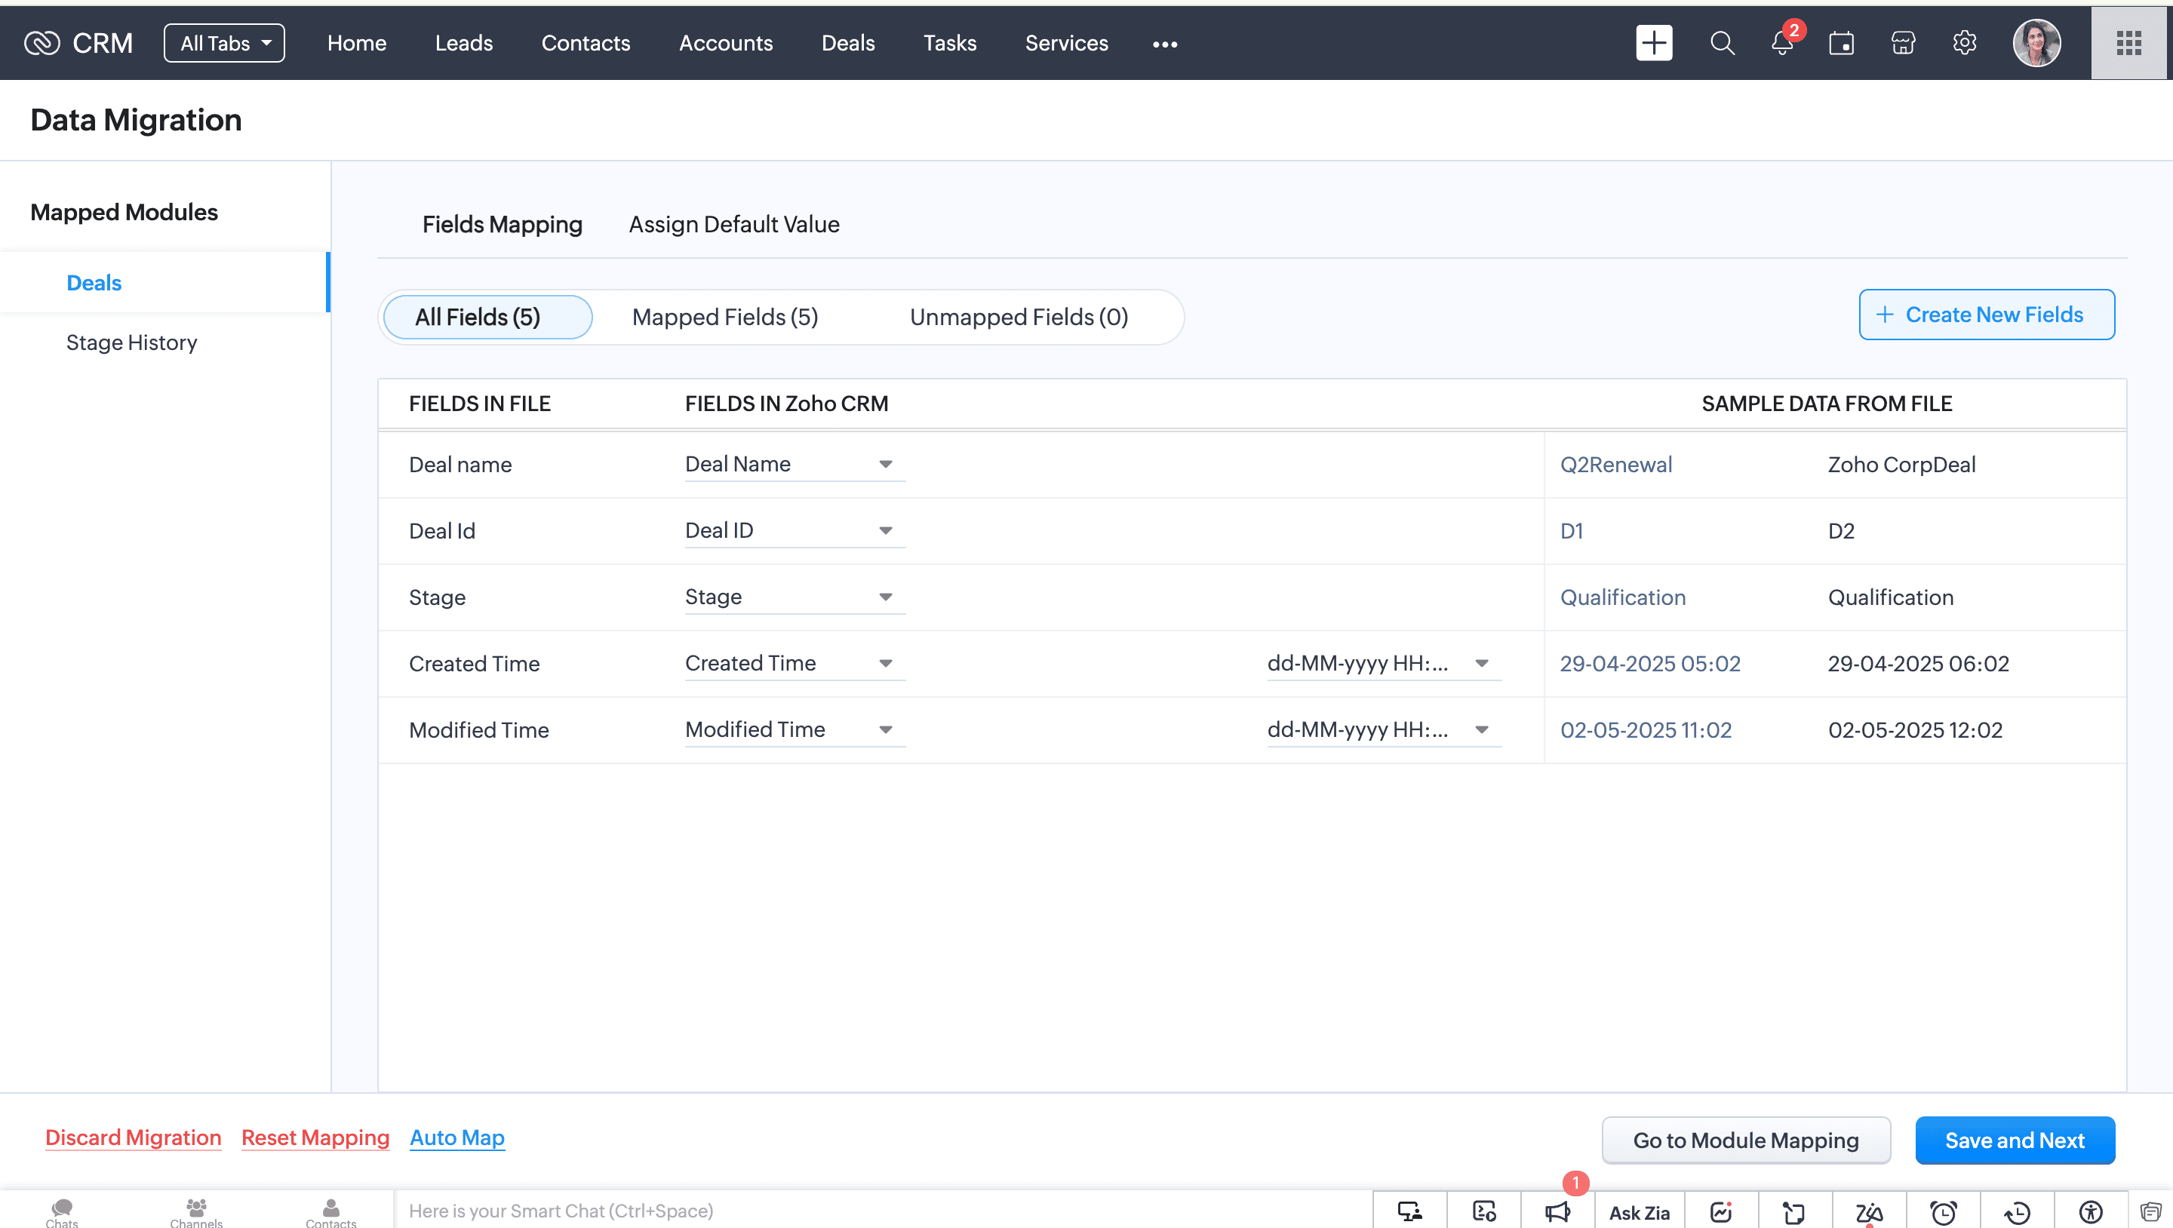Open the announcements megaphone icon
The image size is (2173, 1228).
point(1557,1212)
